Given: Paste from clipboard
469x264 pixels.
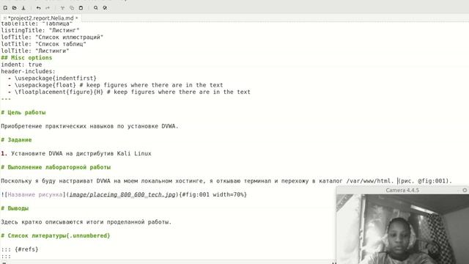Looking at the screenshot, I should pos(81,8).
